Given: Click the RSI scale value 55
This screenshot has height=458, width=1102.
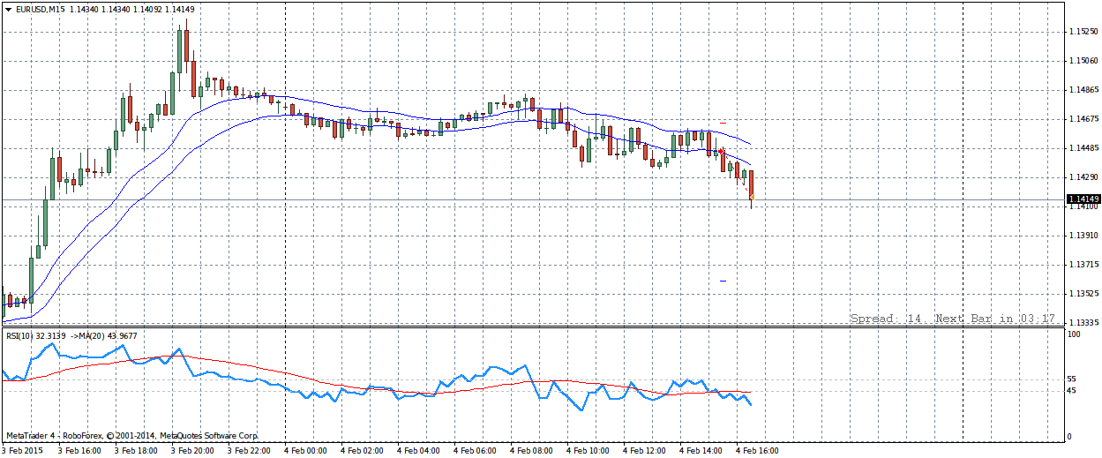Looking at the screenshot, I should (x=1071, y=379).
